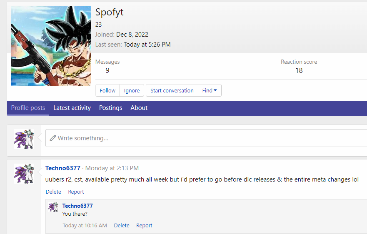Open Techno6377 username link on the post
Image resolution: width=367 pixels, height=234 pixels.
pyautogui.click(x=62, y=168)
